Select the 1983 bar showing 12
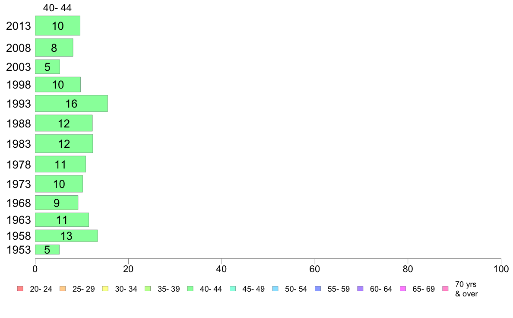Image resolution: width=513 pixels, height=318 pixels. (64, 143)
